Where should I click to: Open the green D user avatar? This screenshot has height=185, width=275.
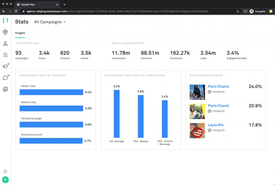click(x=5, y=180)
